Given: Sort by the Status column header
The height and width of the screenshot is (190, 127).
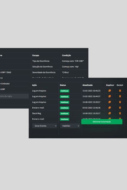Looking at the screenshot, I should (63, 85).
